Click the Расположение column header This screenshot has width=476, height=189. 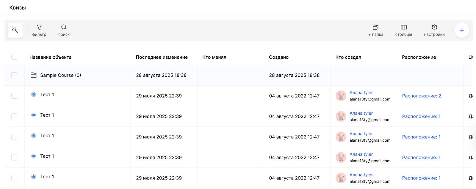pyautogui.click(x=419, y=57)
